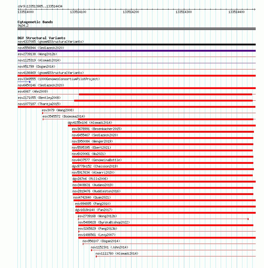This screenshot has height=268, width=264.
Task: Open nsv1125319 (Alsmadi2014) entry
Action: [39, 60]
